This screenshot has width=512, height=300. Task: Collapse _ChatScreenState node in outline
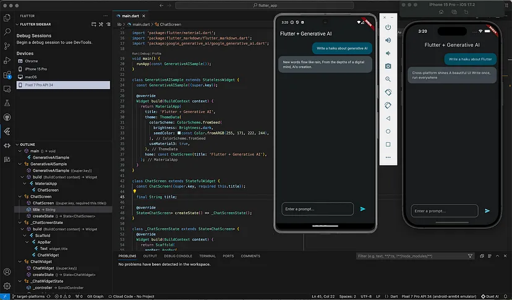pos(20,222)
